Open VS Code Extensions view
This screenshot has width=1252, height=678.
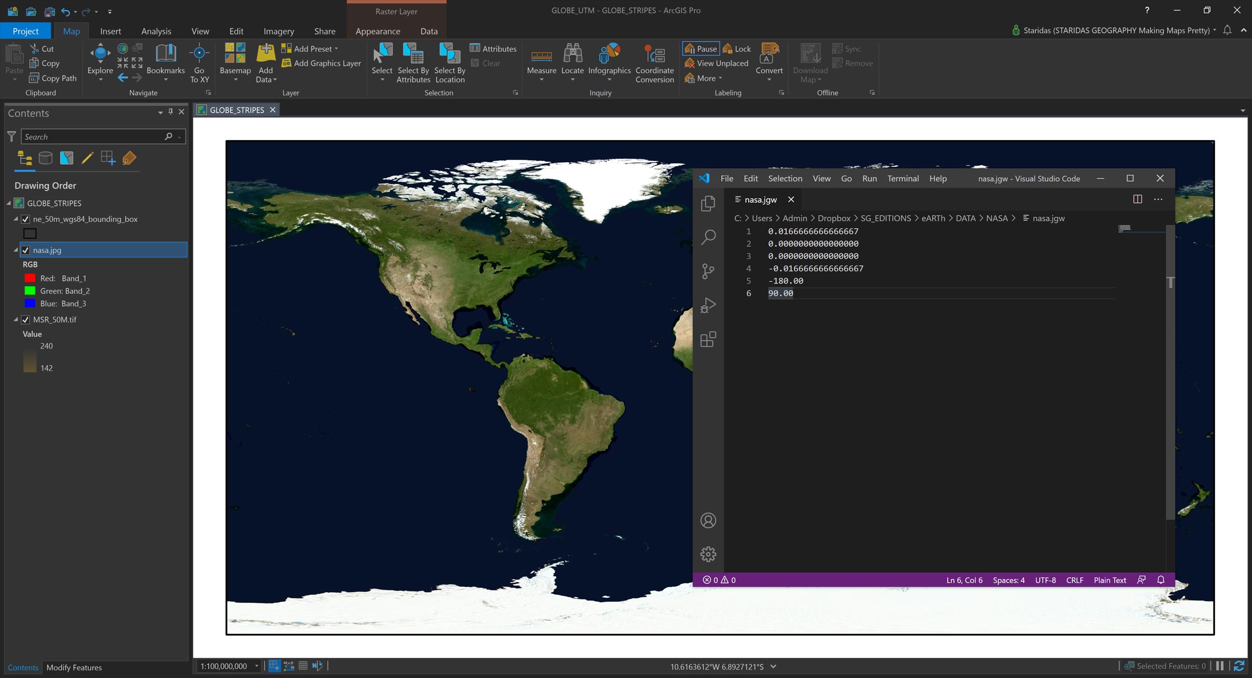click(x=708, y=340)
